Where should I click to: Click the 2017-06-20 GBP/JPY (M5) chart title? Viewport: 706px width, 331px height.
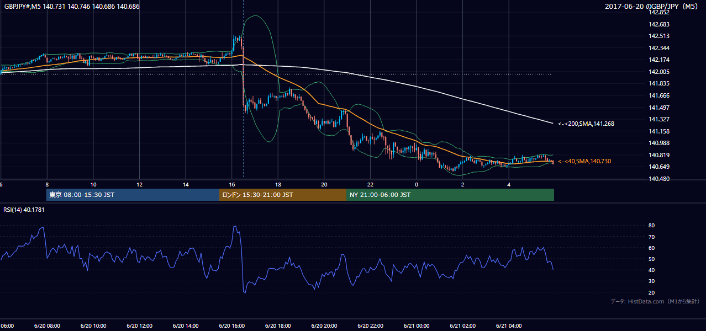(x=652, y=7)
